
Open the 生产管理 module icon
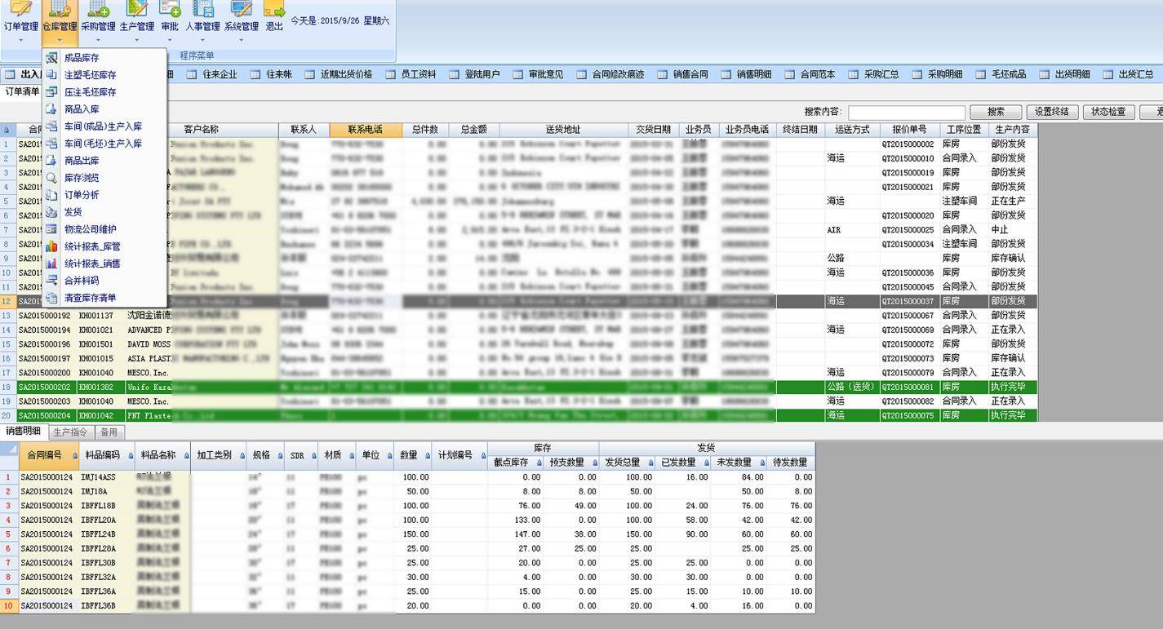coord(138,18)
